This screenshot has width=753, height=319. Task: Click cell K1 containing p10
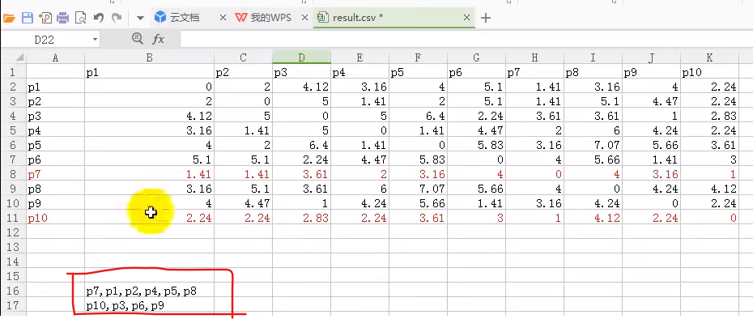[710, 73]
